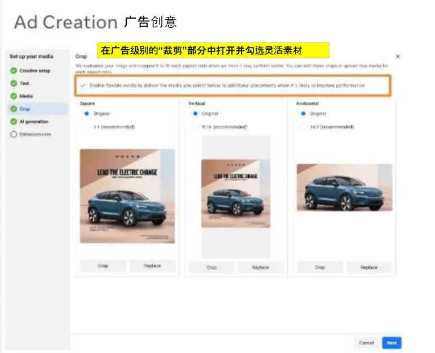This screenshot has height=353, width=435.
Task: Click Replace button under Square preview
Action: (152, 265)
